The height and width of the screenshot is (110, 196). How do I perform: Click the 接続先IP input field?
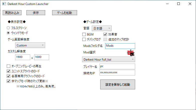click(117, 73)
